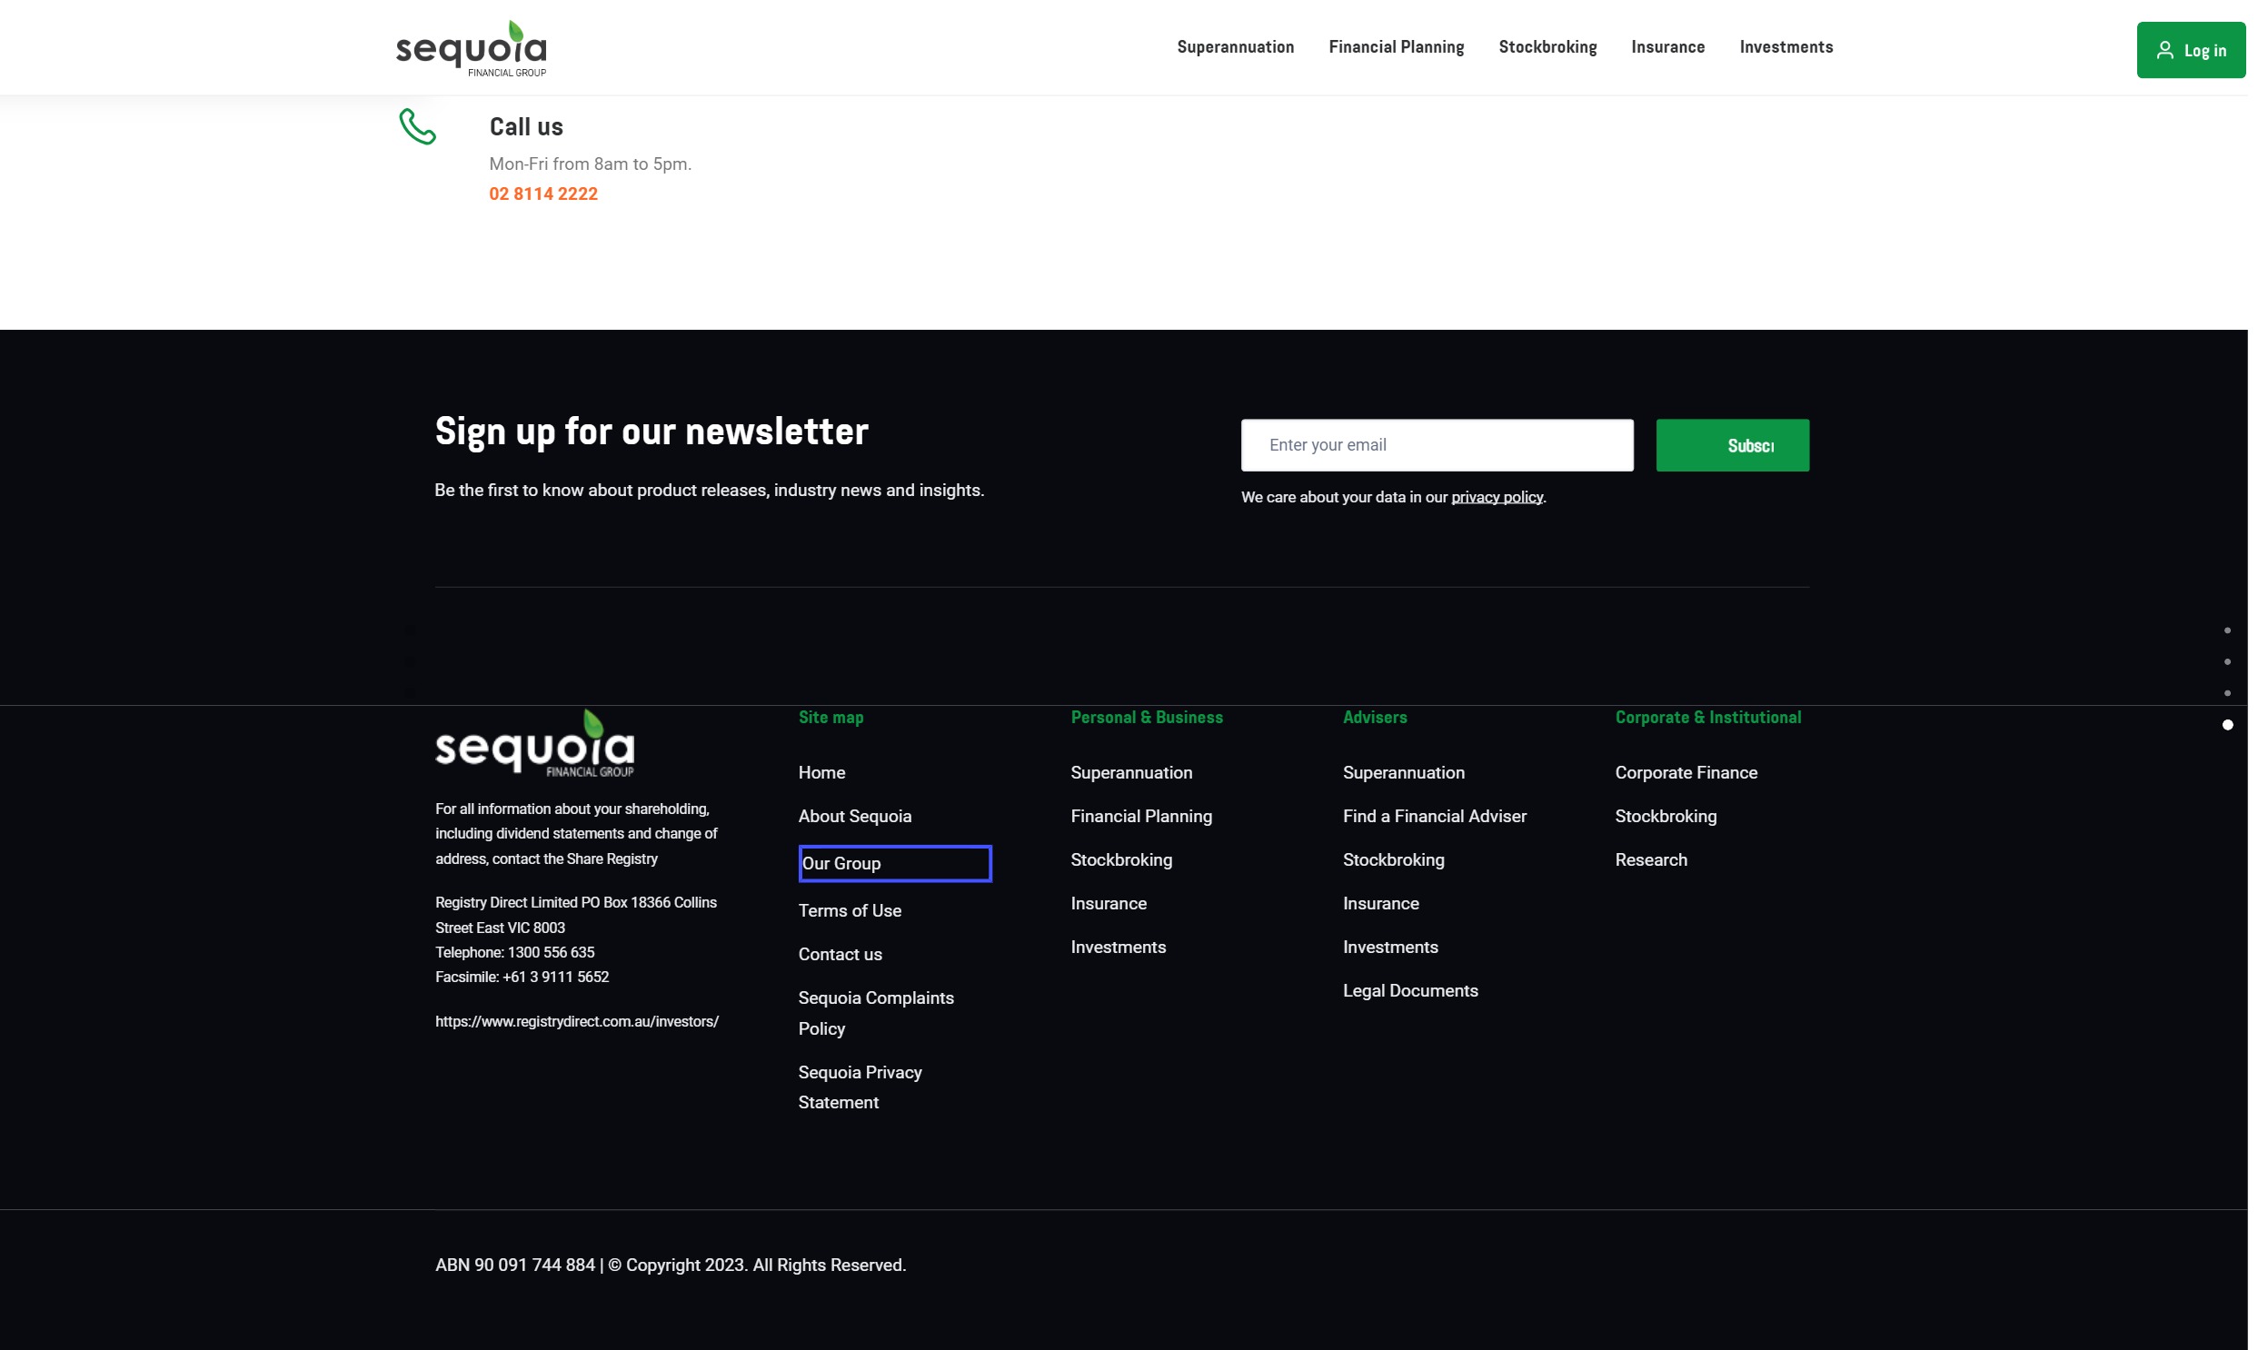Image resolution: width=2268 pixels, height=1350 pixels.
Task: Open Find a Financial Adviser link
Action: coord(1434,816)
